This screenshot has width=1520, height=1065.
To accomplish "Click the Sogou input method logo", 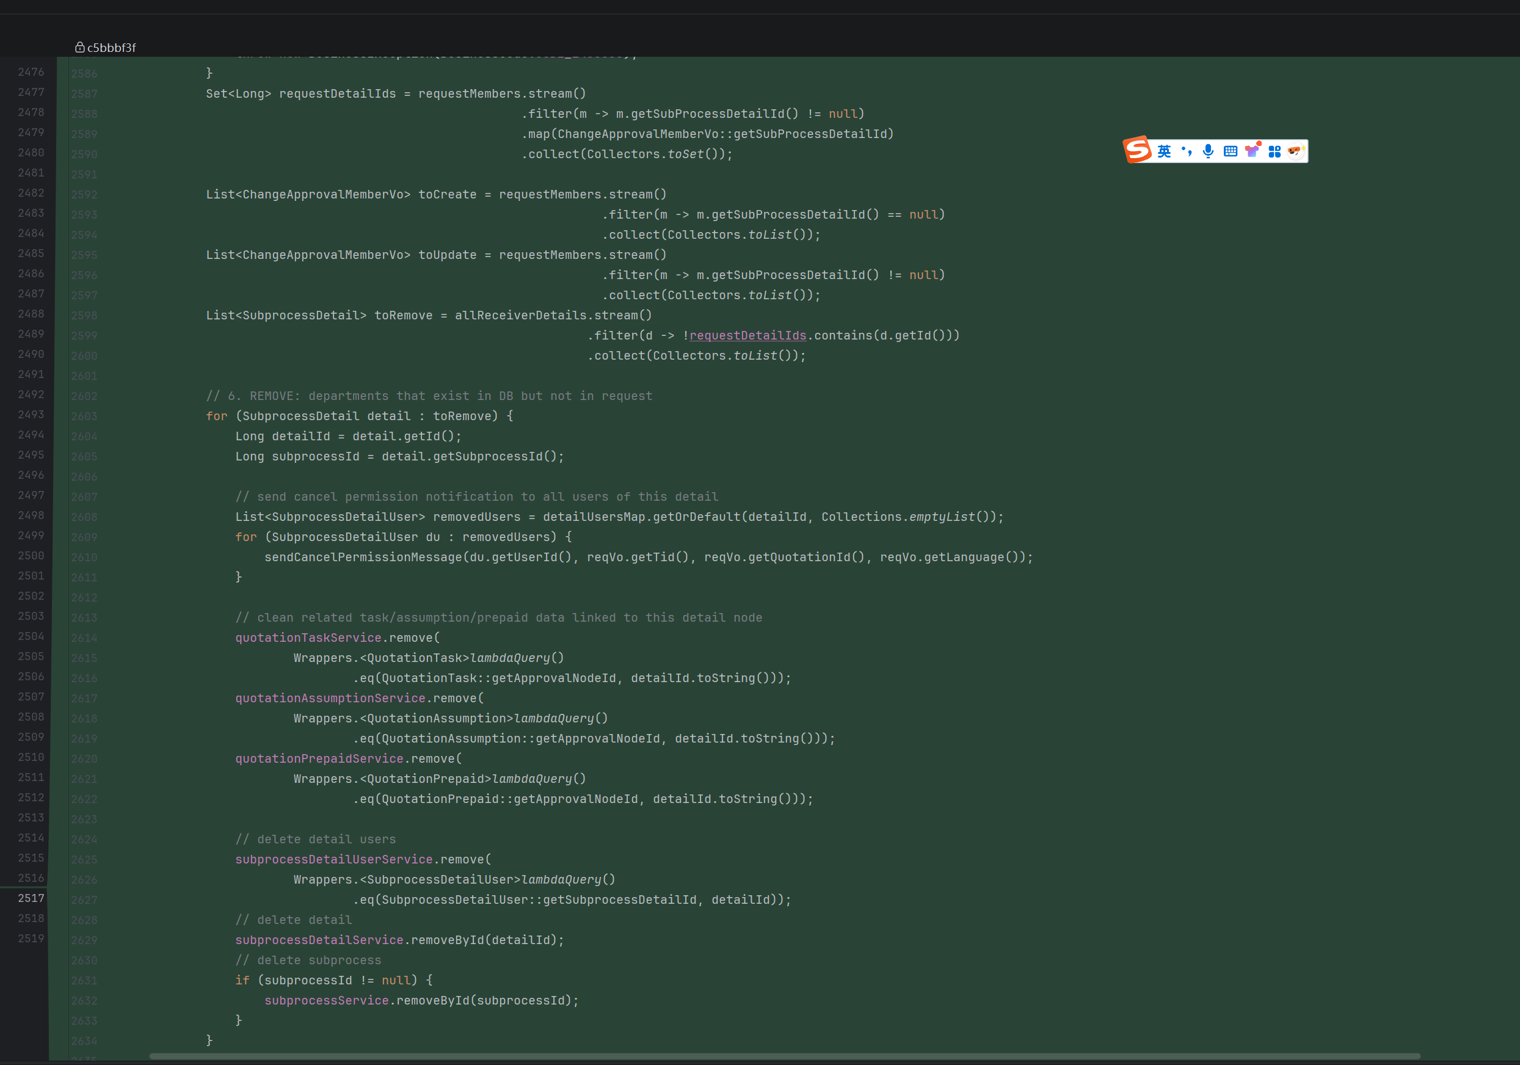I will [x=1137, y=150].
